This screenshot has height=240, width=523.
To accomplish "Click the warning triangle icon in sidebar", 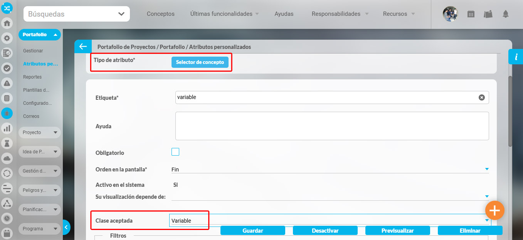I will (x=7, y=83).
